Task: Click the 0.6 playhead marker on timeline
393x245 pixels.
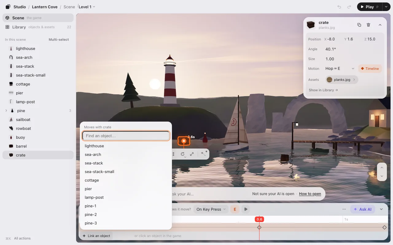Action: tap(259, 219)
